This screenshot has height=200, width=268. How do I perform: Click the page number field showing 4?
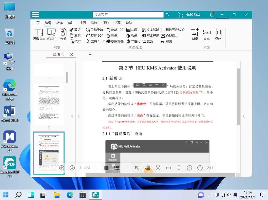80,168
